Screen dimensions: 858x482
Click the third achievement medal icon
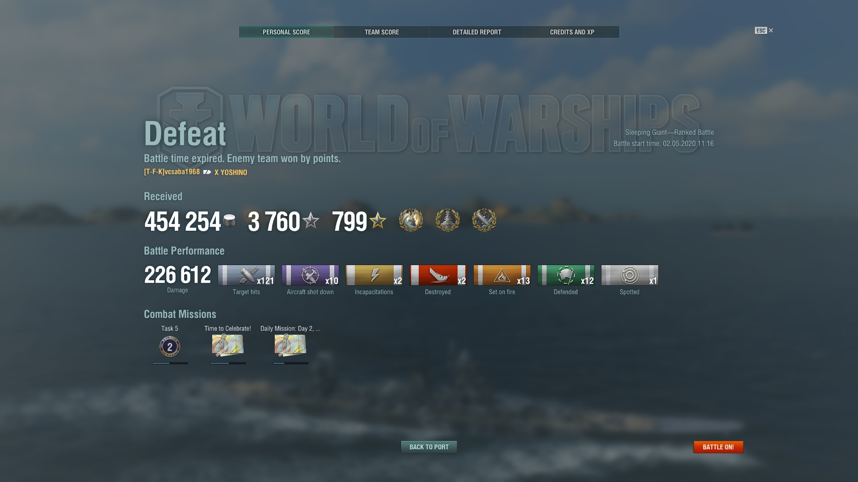pyautogui.click(x=484, y=220)
